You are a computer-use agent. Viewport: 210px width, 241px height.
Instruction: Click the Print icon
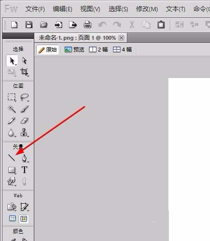[88, 25]
